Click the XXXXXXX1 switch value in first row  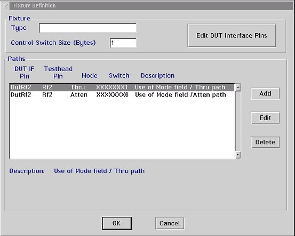(x=112, y=88)
